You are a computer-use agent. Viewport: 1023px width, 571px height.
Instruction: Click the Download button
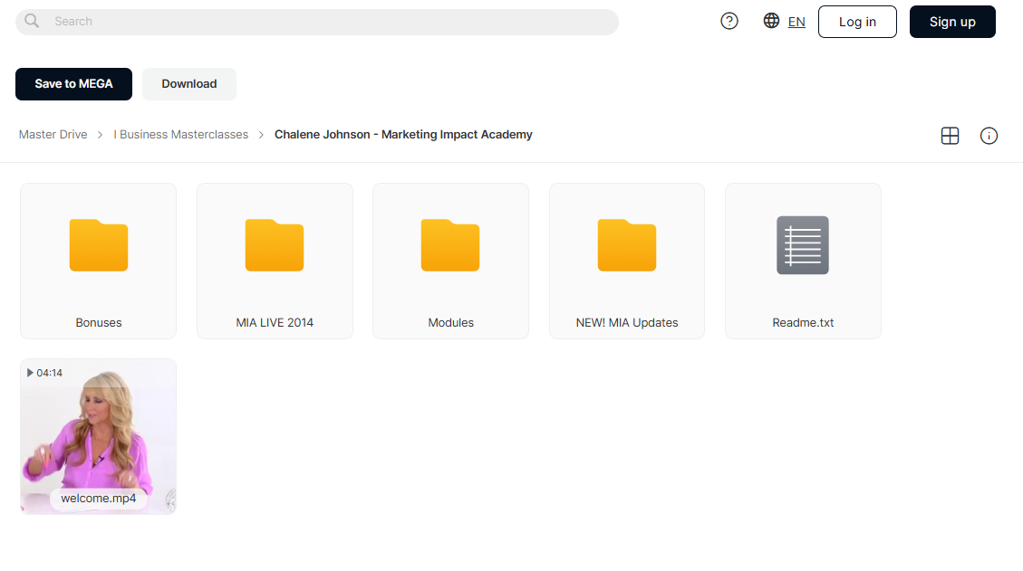click(x=189, y=84)
